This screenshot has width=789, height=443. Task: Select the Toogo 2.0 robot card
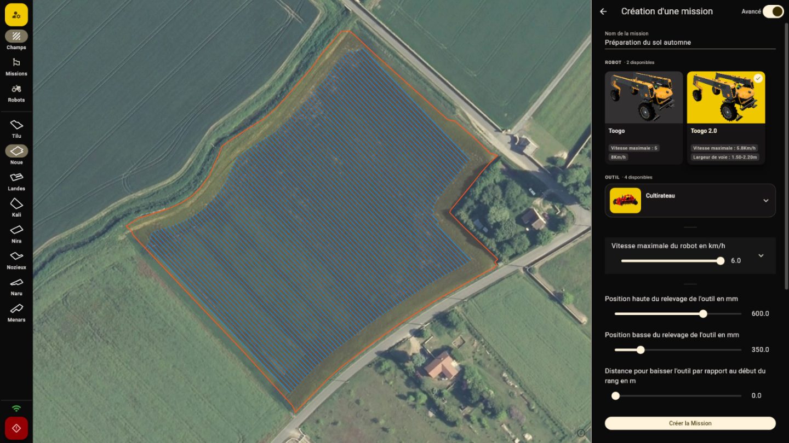click(x=726, y=118)
